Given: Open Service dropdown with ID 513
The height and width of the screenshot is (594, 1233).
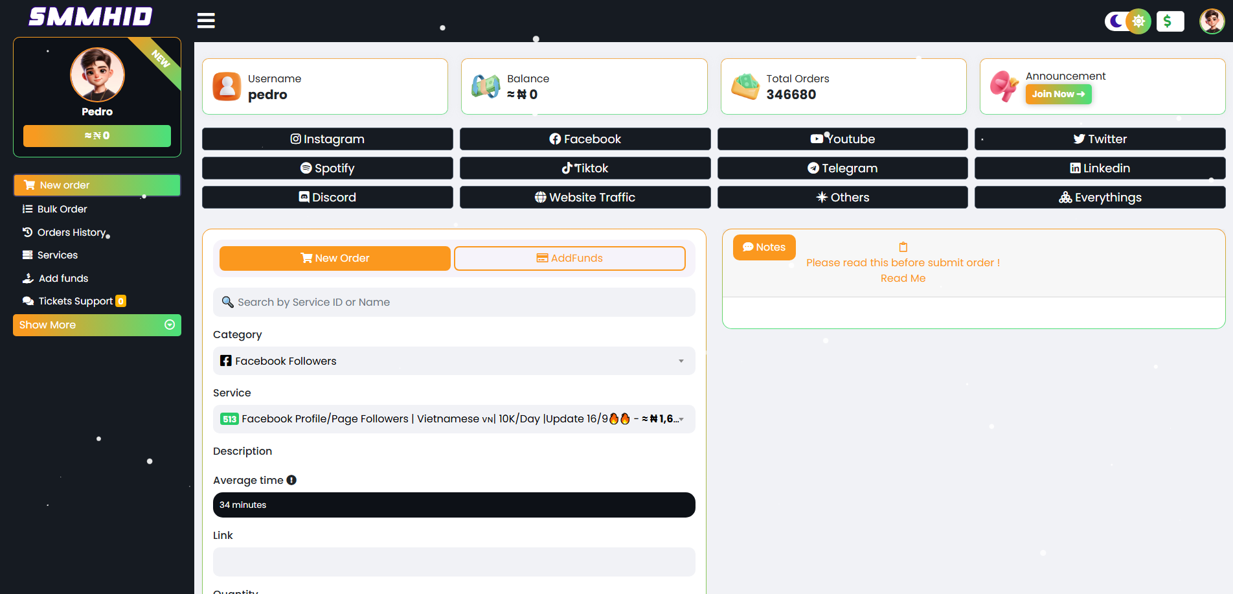Looking at the screenshot, I should (x=454, y=419).
